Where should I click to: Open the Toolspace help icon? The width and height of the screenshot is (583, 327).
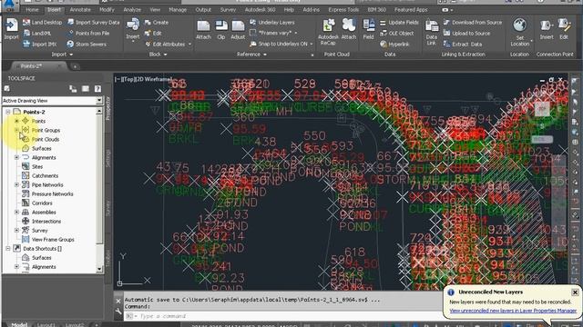pos(97,89)
